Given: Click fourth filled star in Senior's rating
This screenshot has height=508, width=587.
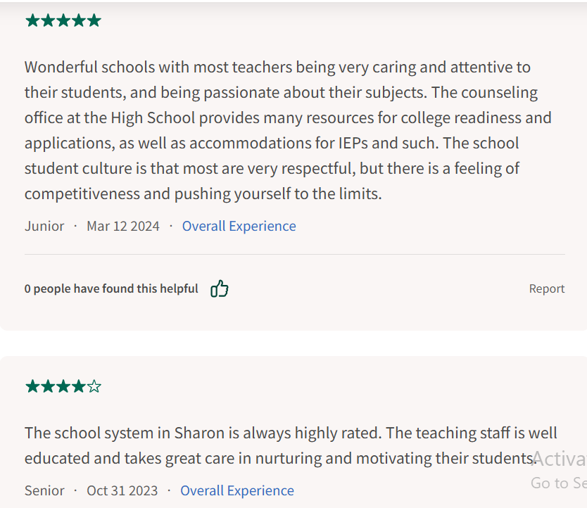Looking at the screenshot, I should [79, 386].
